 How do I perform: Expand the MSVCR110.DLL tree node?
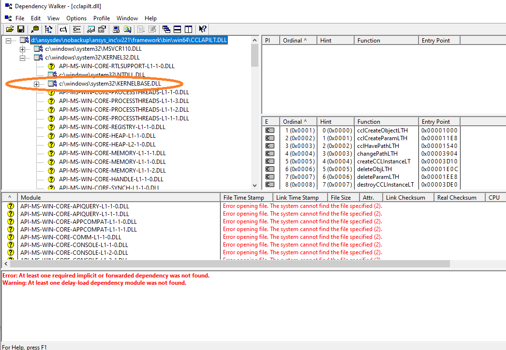(x=23, y=49)
